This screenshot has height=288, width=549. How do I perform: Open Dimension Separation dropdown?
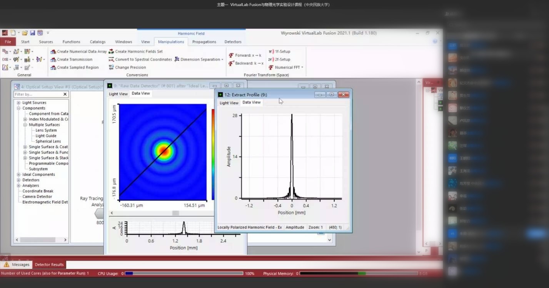[222, 60]
